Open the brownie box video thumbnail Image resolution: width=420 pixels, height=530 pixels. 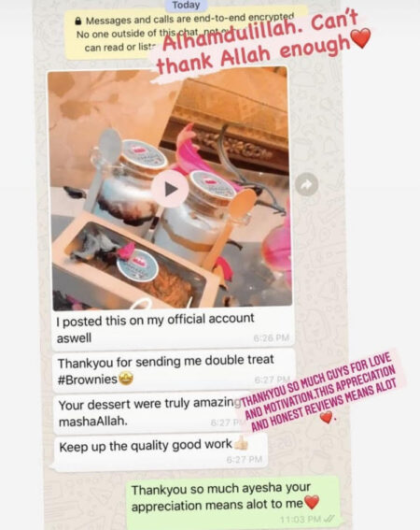tap(170, 189)
